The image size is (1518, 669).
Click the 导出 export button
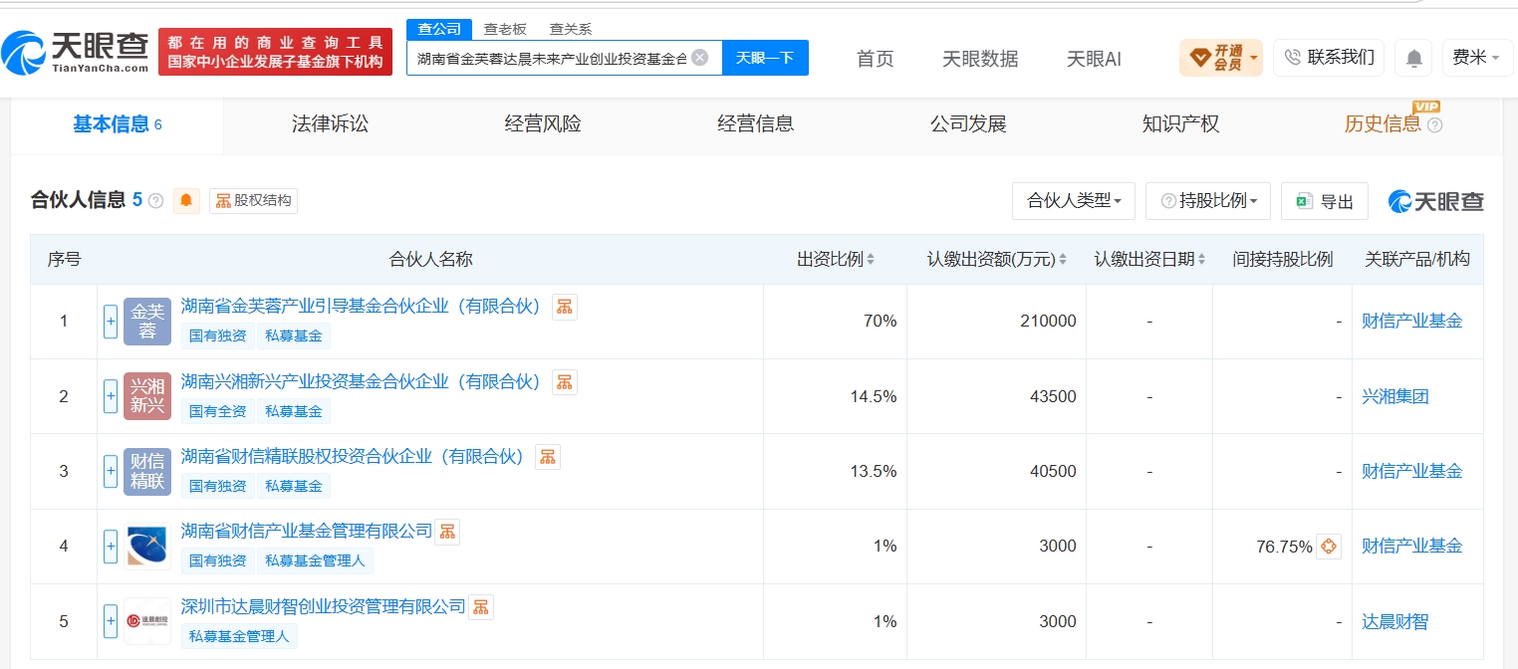pos(1325,201)
